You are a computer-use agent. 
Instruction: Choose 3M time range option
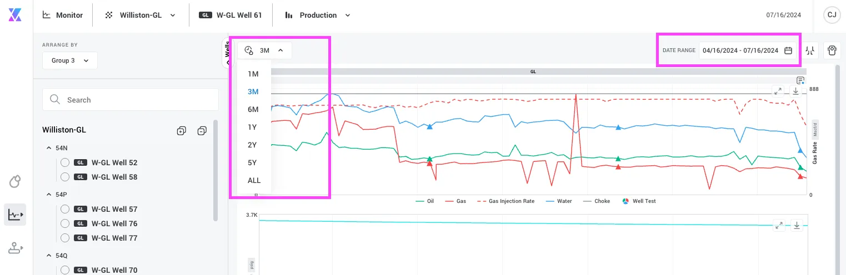253,91
